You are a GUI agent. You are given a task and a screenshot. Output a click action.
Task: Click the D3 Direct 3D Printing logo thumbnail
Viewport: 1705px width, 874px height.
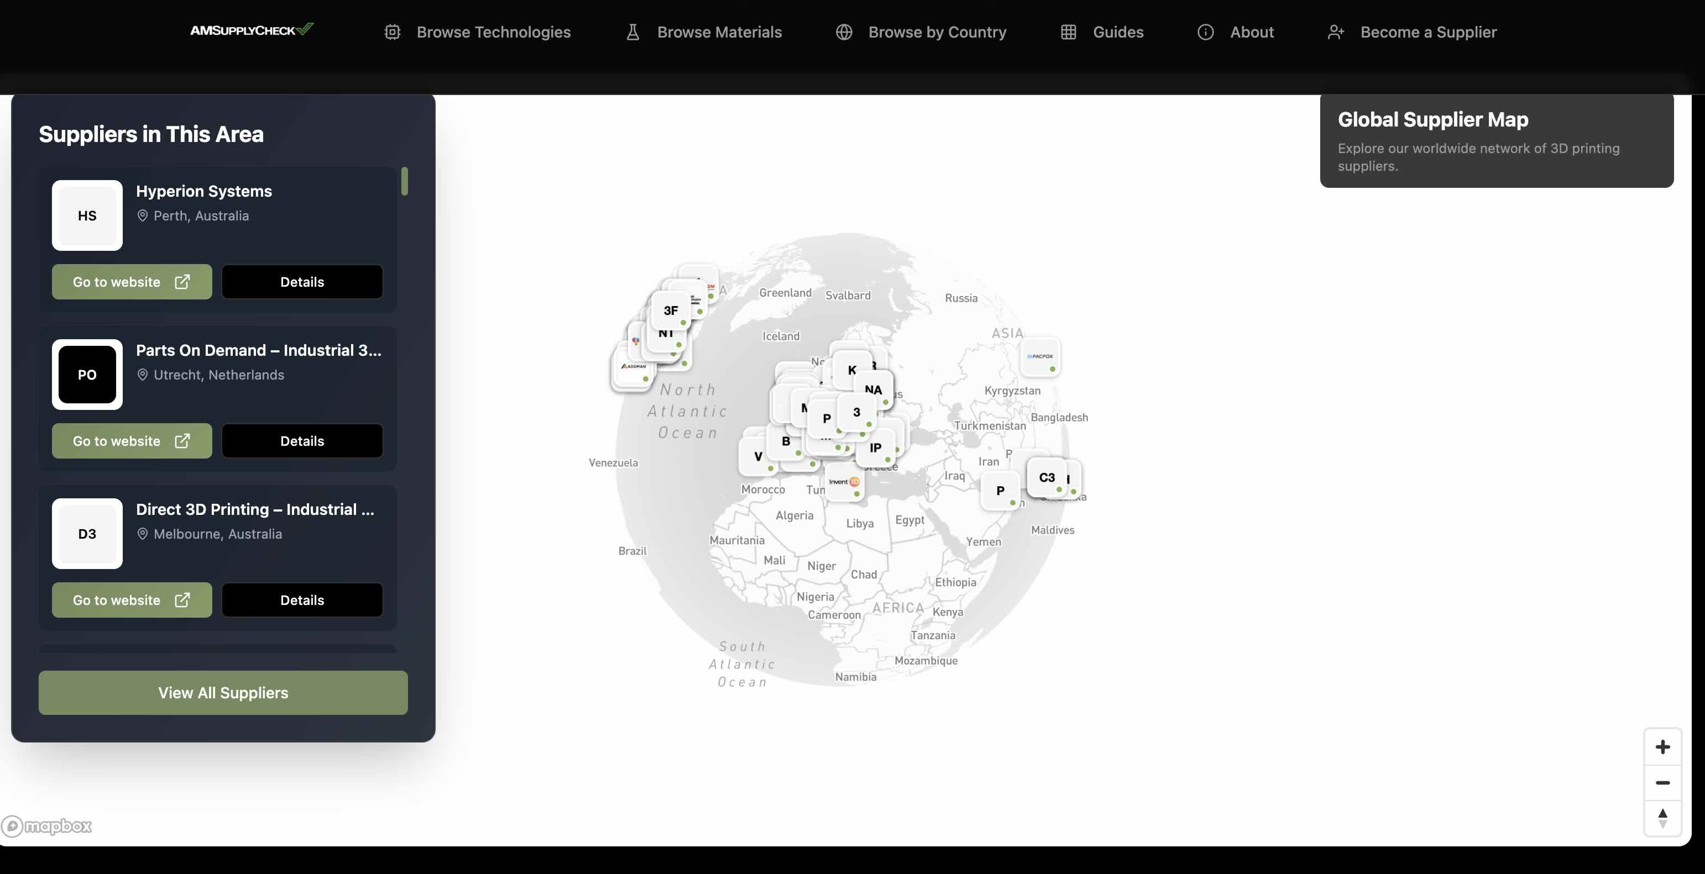coord(87,533)
